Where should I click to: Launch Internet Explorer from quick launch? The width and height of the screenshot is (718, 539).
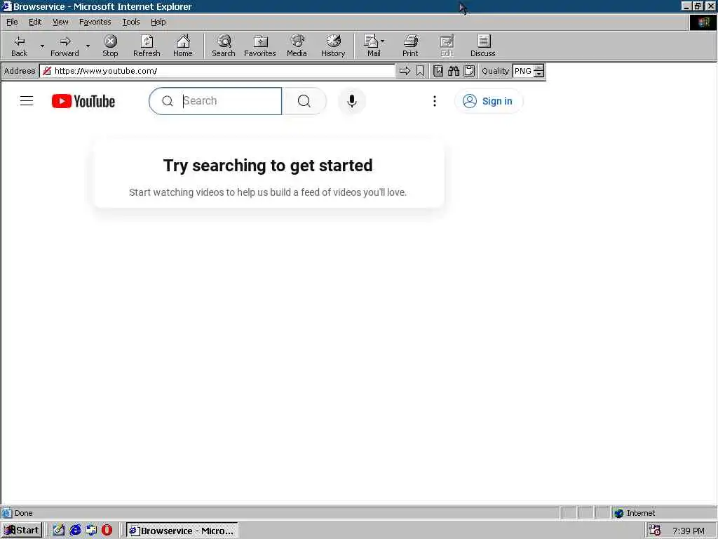point(76,531)
